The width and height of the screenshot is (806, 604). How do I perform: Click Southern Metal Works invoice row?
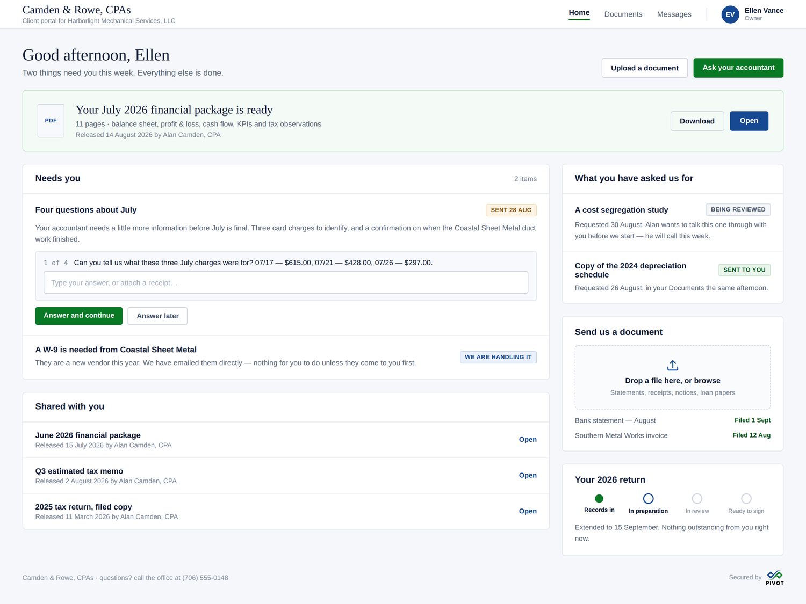672,435
